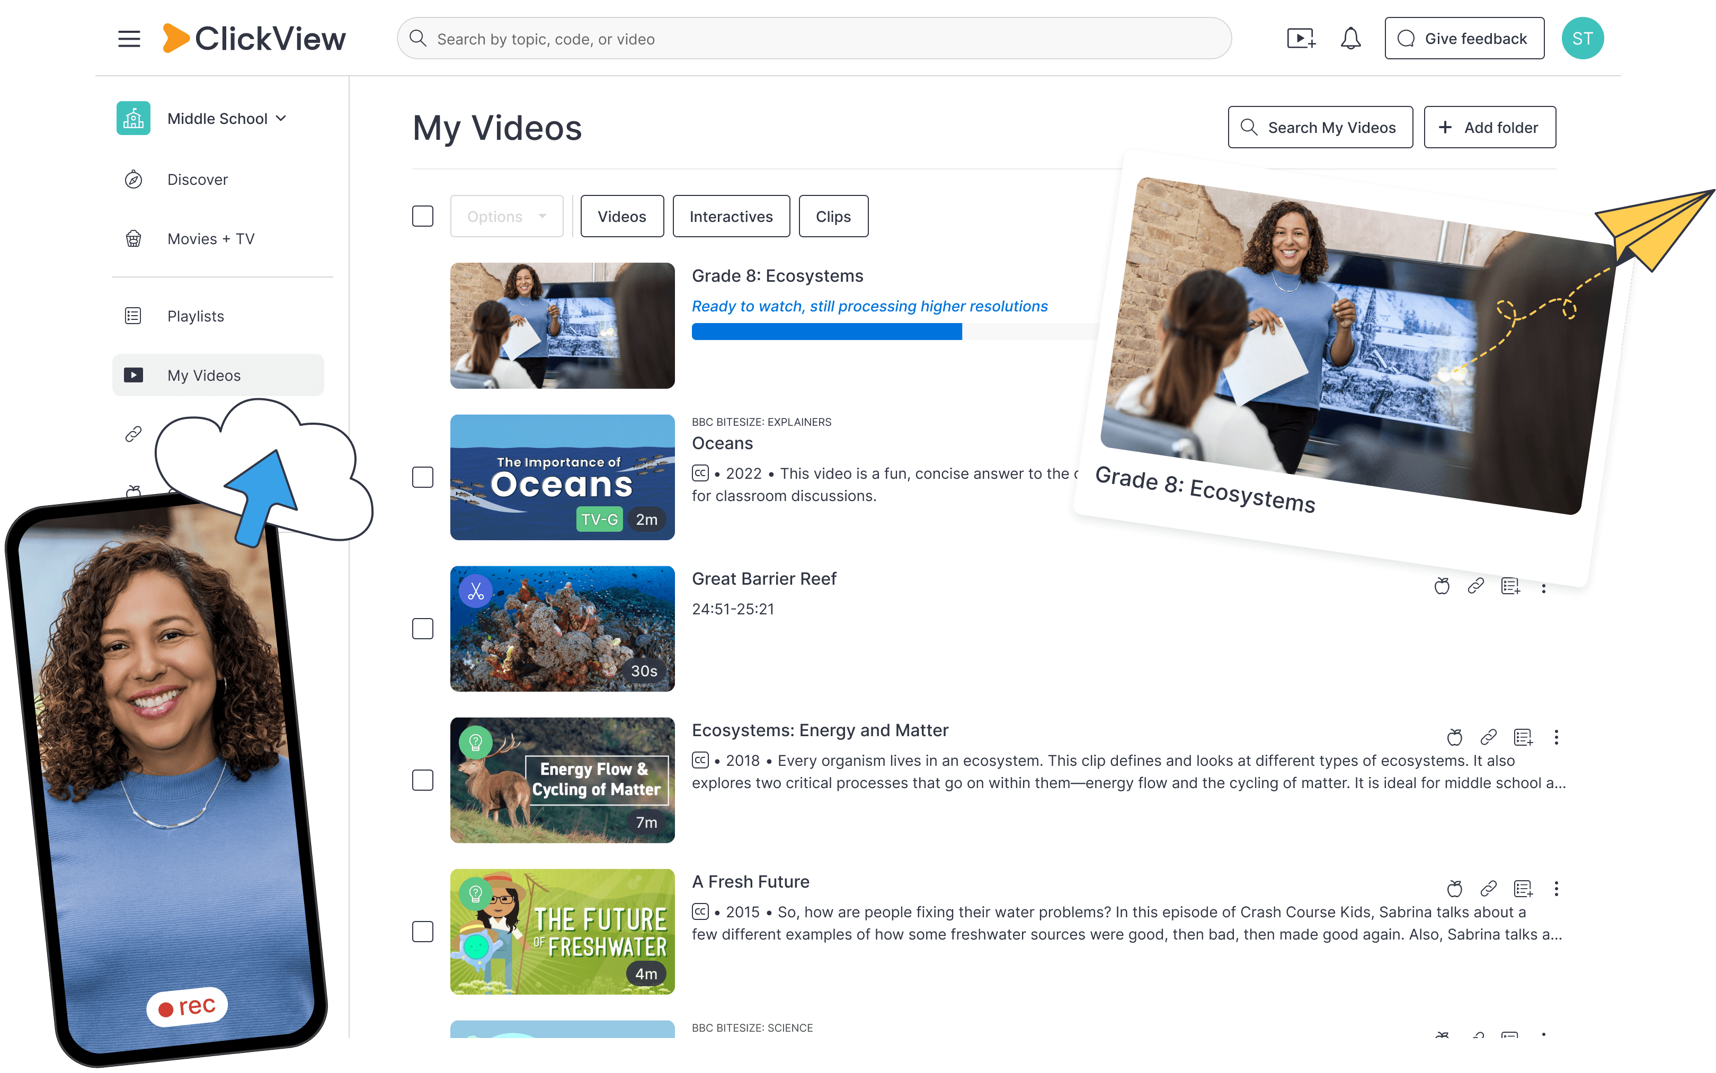
Task: Click the search by topic input field
Action: click(x=814, y=38)
